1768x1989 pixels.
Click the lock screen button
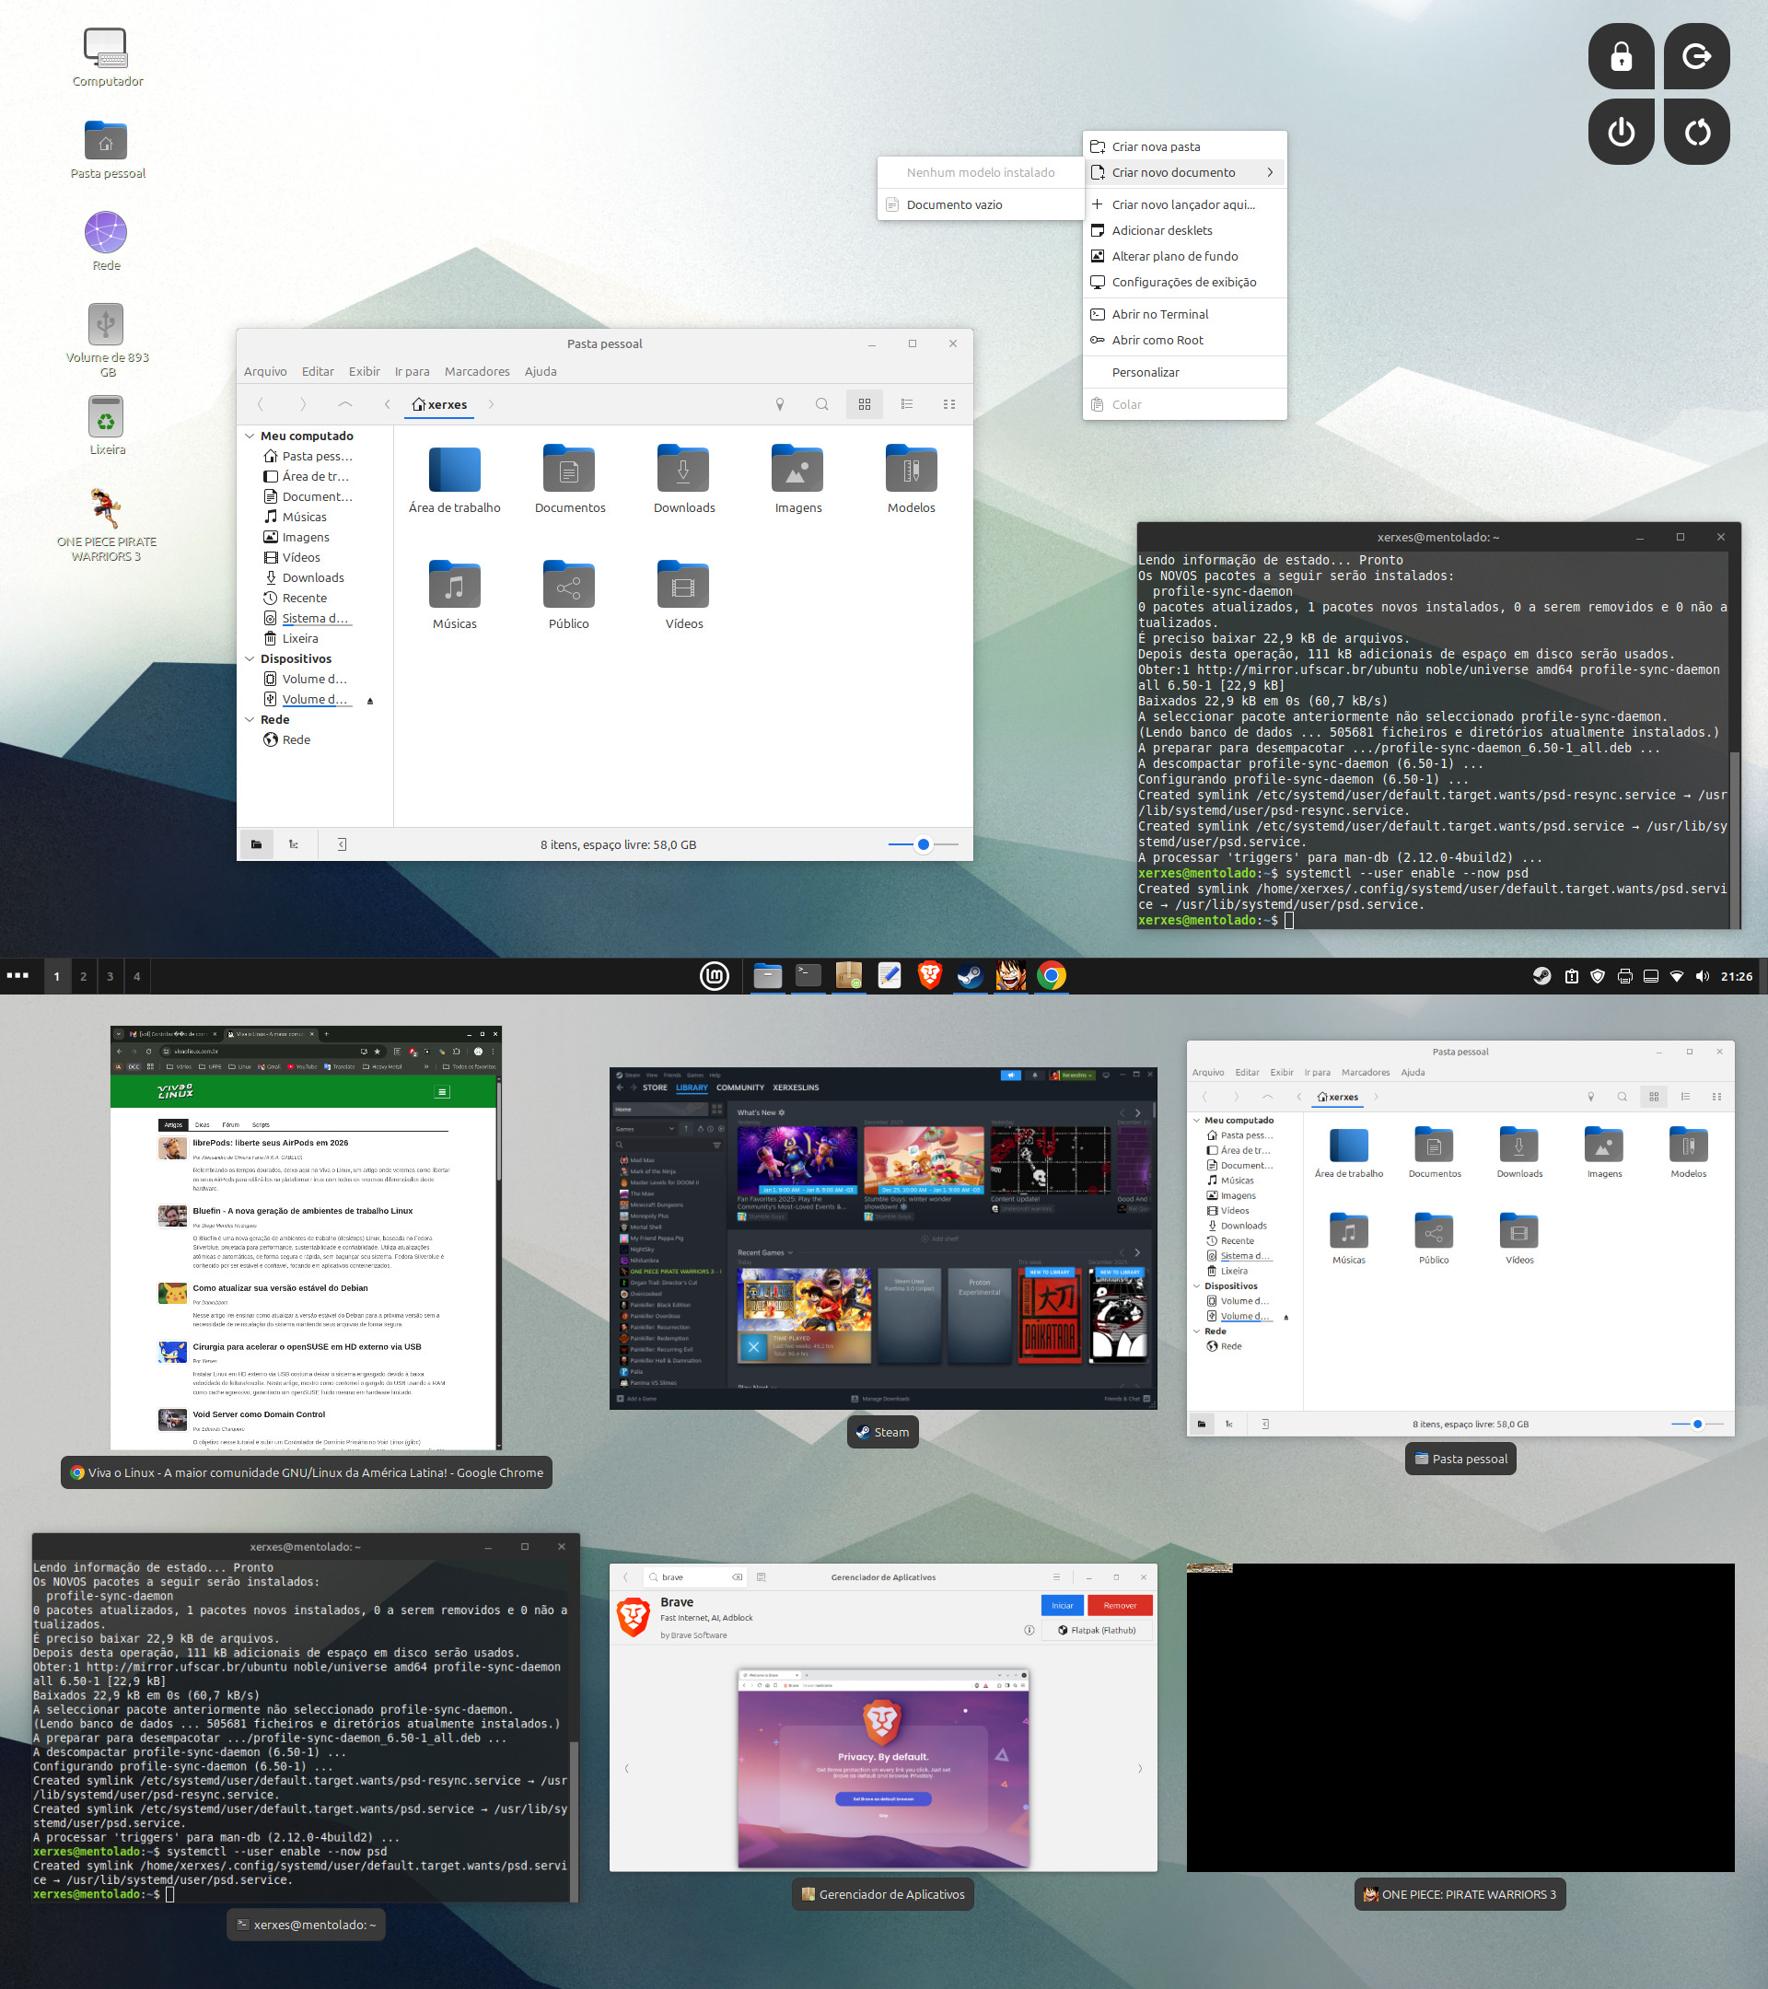1620,56
